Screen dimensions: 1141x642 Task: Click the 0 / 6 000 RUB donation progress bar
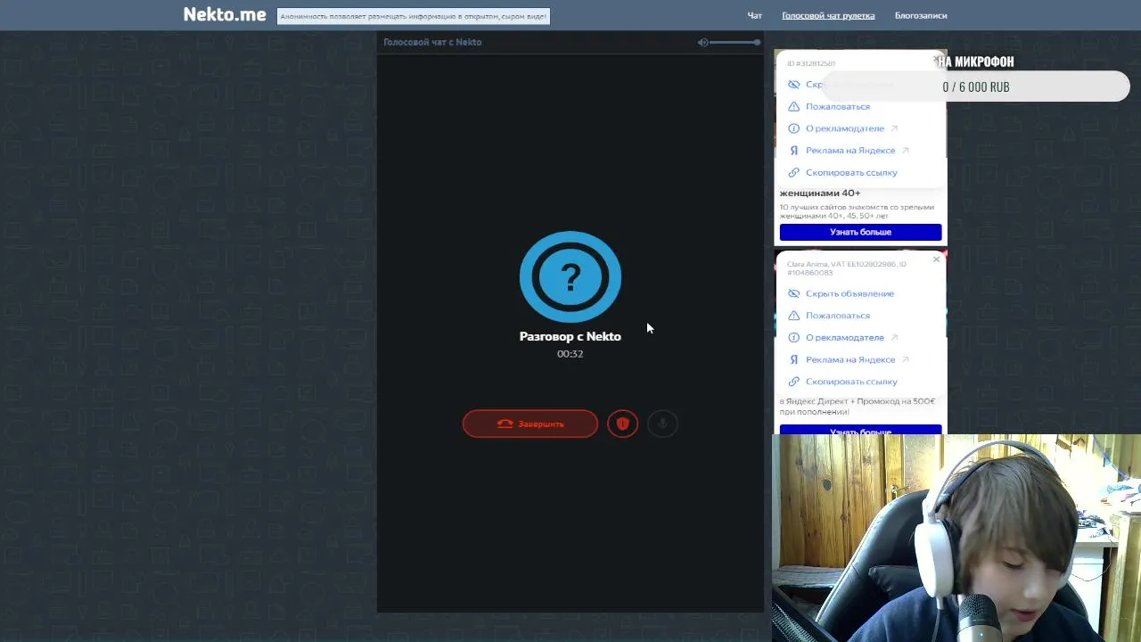click(976, 86)
